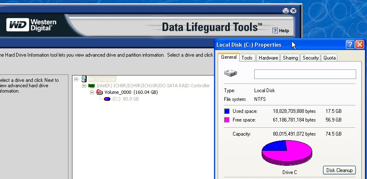Image resolution: width=367 pixels, height=179 pixels.
Task: Click the Local Disk (C:) Properties title bar
Action: point(280,45)
